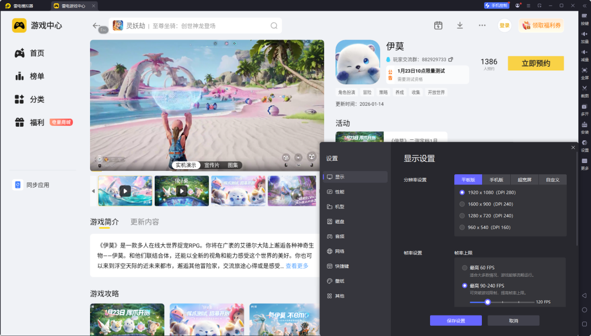Click the 保存设置 button
The width and height of the screenshot is (591, 336).
tap(456, 321)
